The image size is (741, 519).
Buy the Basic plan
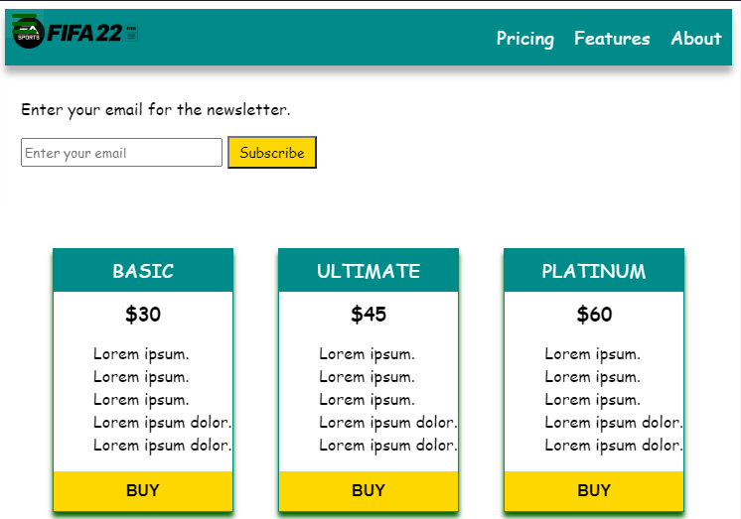[143, 490]
